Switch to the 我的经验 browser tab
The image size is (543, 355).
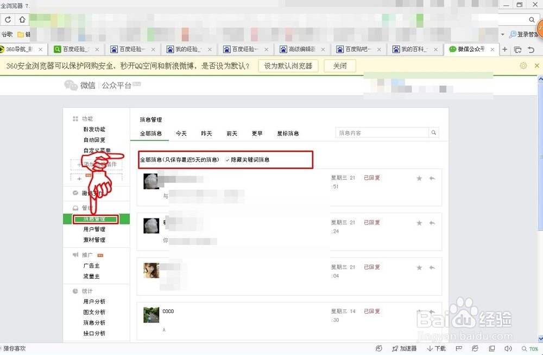point(188,49)
